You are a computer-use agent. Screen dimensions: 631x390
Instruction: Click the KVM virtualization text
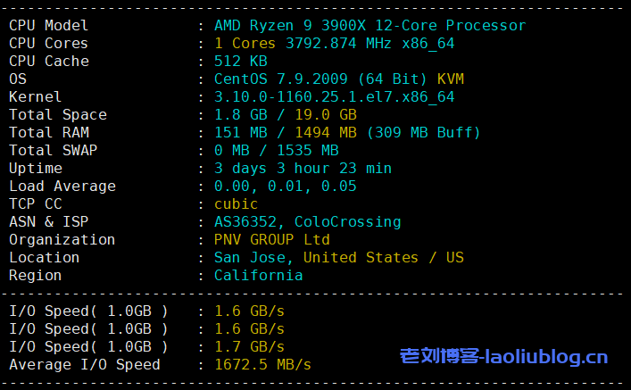click(x=450, y=79)
